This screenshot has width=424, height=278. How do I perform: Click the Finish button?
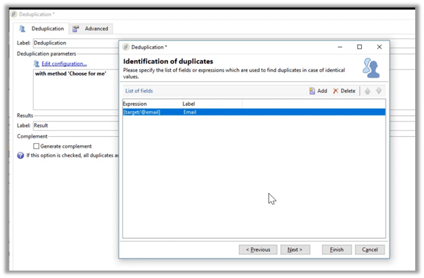[336, 250]
